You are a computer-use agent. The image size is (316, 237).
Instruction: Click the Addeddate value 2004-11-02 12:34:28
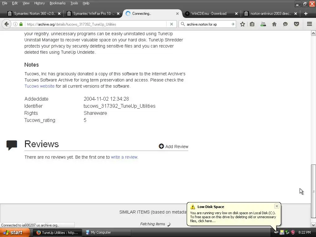click(106, 99)
